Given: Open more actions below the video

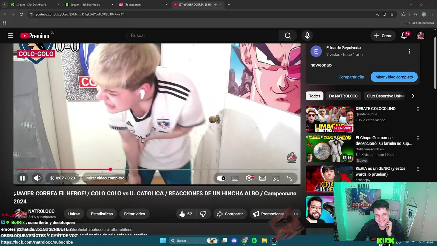Looking at the screenshot, I should click(296, 214).
